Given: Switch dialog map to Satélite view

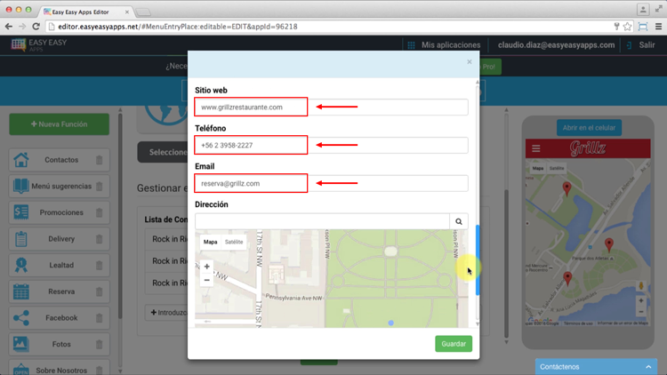Looking at the screenshot, I should click(234, 242).
